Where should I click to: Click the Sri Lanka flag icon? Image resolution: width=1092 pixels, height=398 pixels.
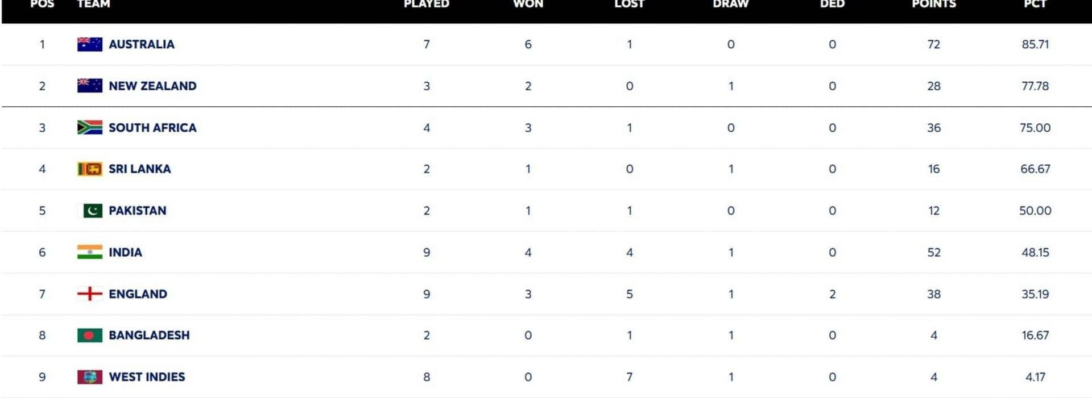pos(90,169)
